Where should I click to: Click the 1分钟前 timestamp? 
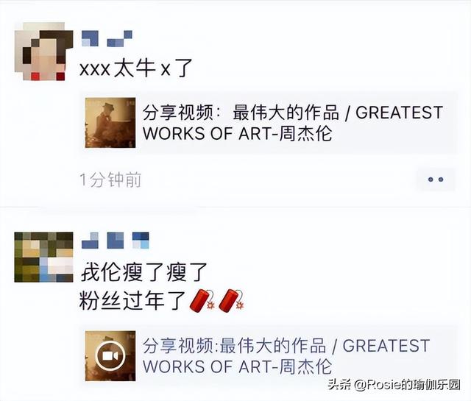[x=110, y=180]
